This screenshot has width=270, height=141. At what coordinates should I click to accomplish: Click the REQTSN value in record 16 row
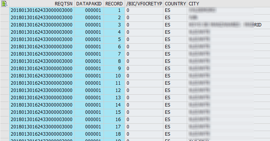[x=42, y=120]
